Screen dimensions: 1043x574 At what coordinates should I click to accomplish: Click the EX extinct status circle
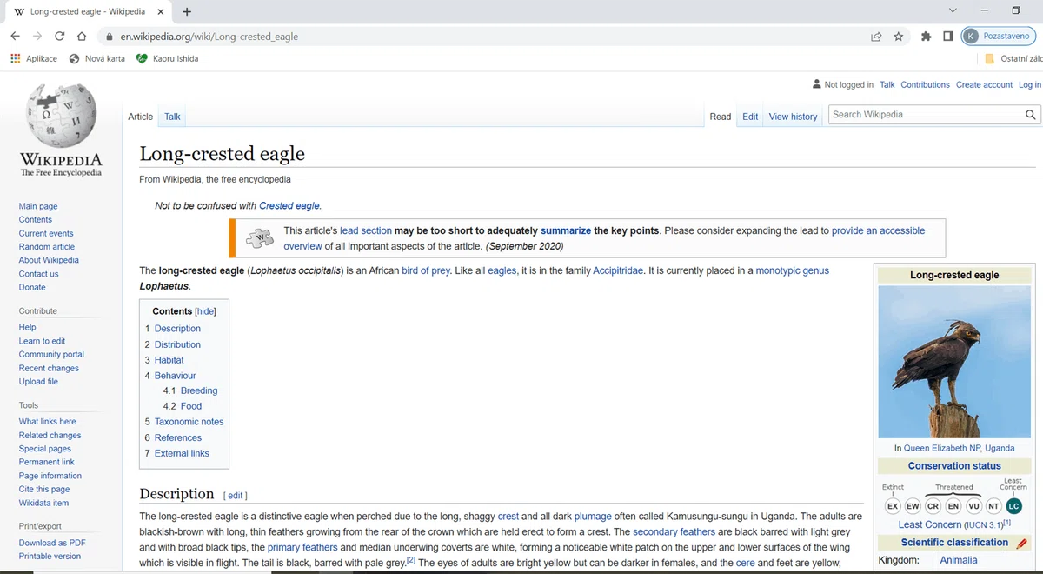893,506
